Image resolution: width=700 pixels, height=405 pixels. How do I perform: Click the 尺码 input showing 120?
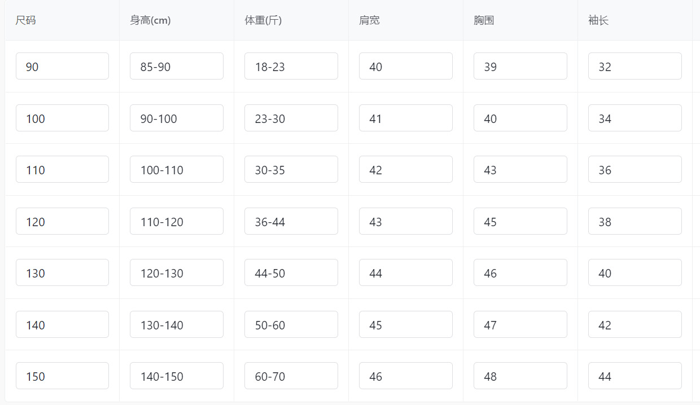[62, 221]
